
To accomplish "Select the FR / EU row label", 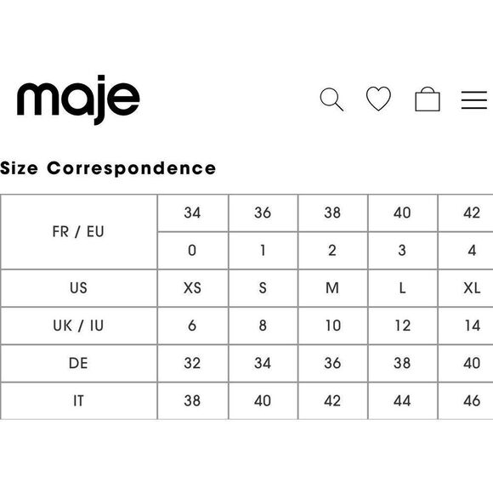I will click(x=78, y=232).
